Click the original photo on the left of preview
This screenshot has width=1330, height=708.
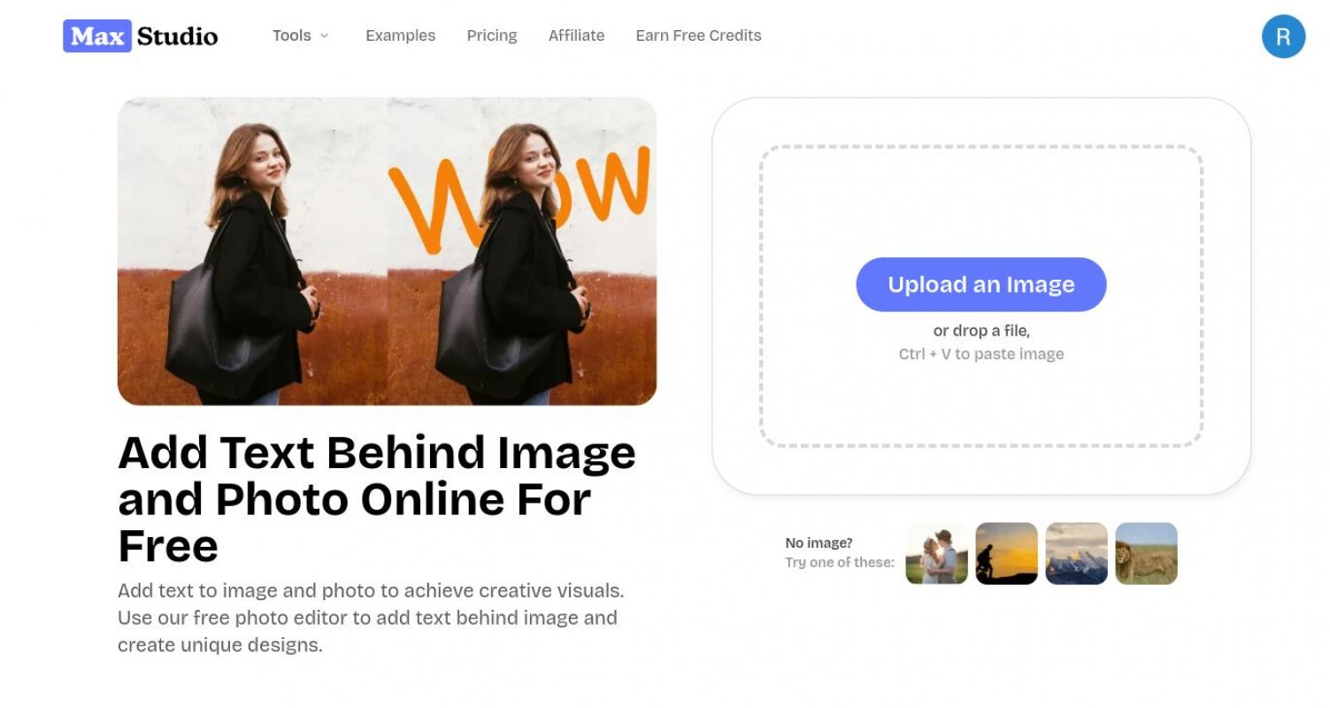(x=252, y=251)
